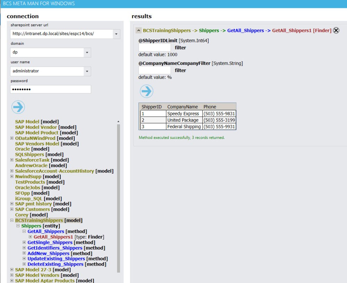Select the GetAll_Shippers1 Finder item

click(53, 237)
